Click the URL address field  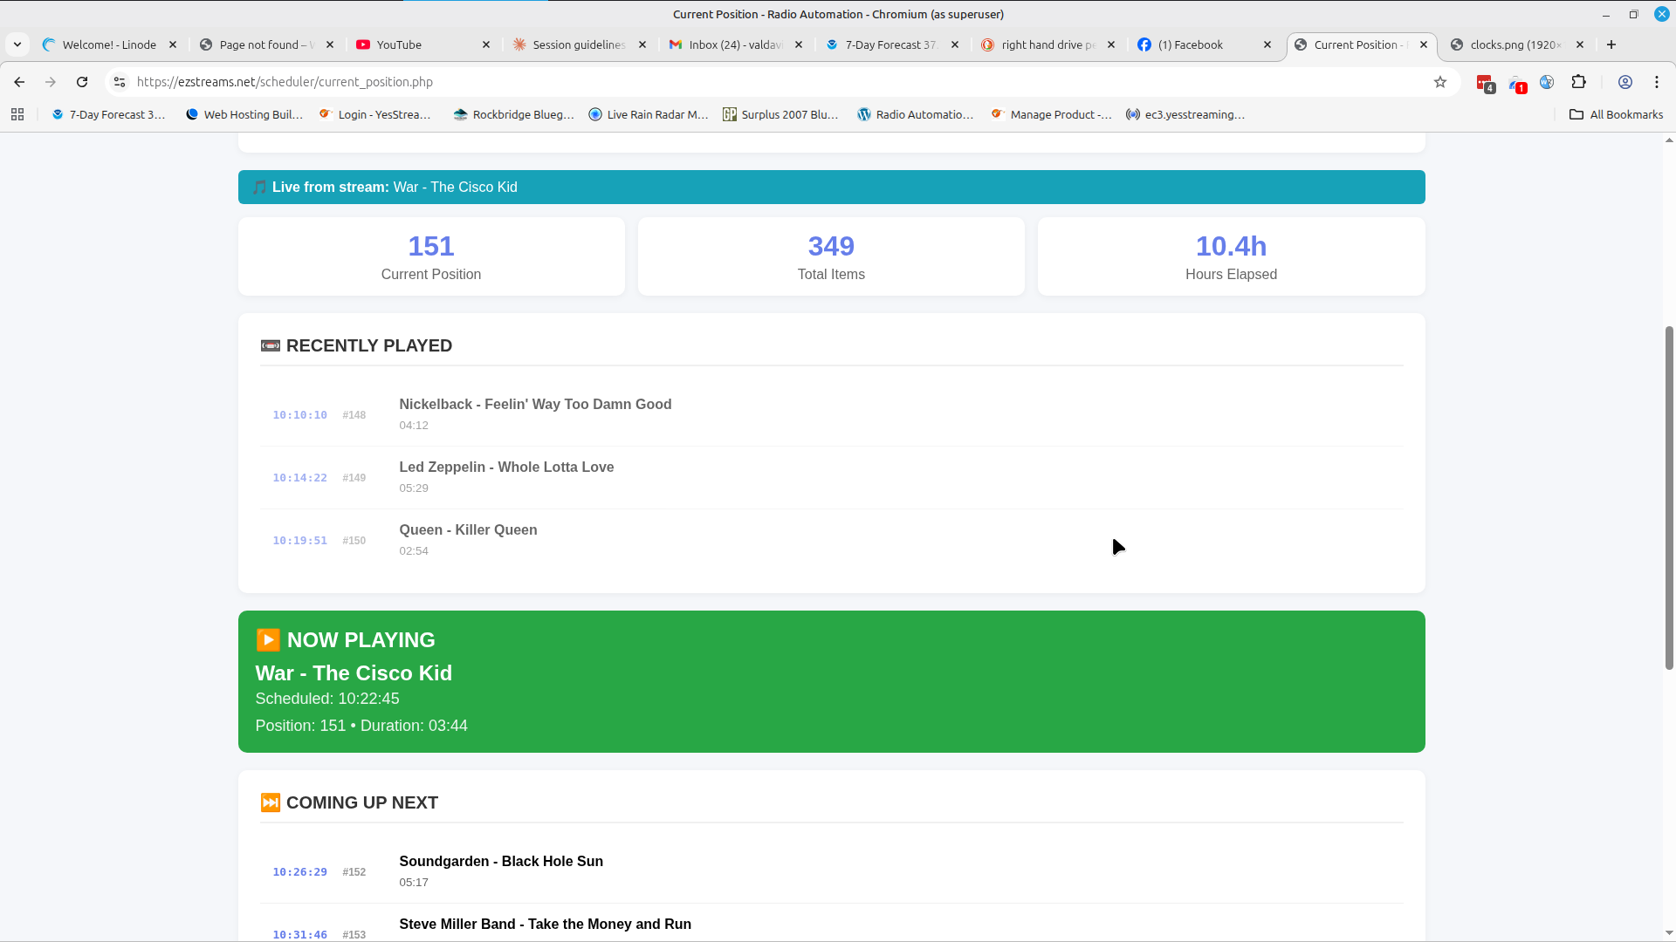click(x=698, y=82)
